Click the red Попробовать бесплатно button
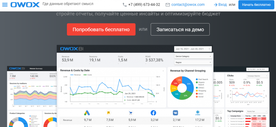276x127 pixels. tap(101, 29)
